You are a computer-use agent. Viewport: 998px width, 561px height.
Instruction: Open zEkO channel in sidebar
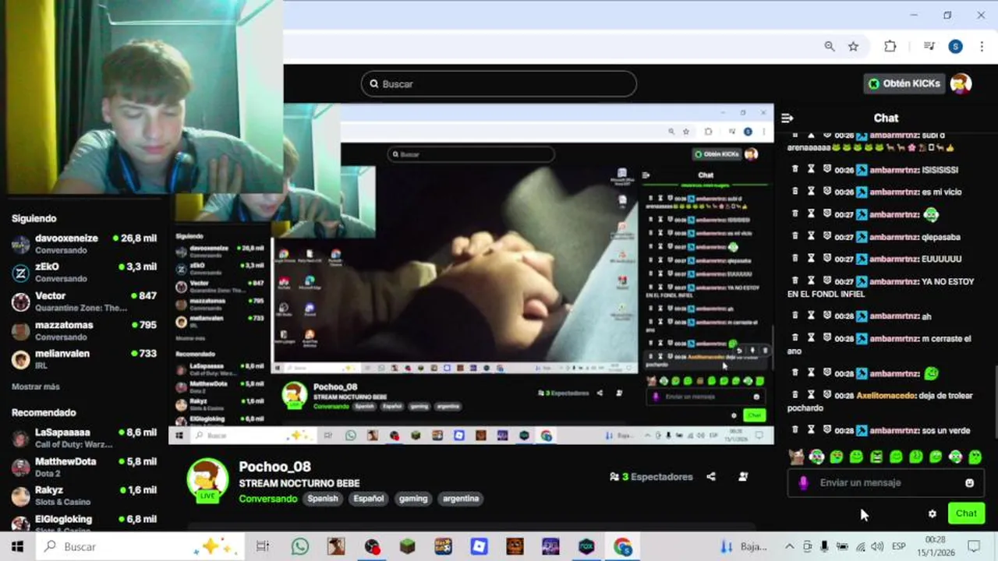[84, 272]
